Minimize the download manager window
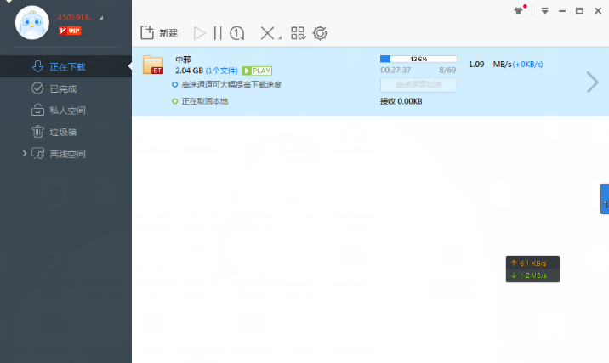The height and width of the screenshot is (363, 609). [562, 11]
